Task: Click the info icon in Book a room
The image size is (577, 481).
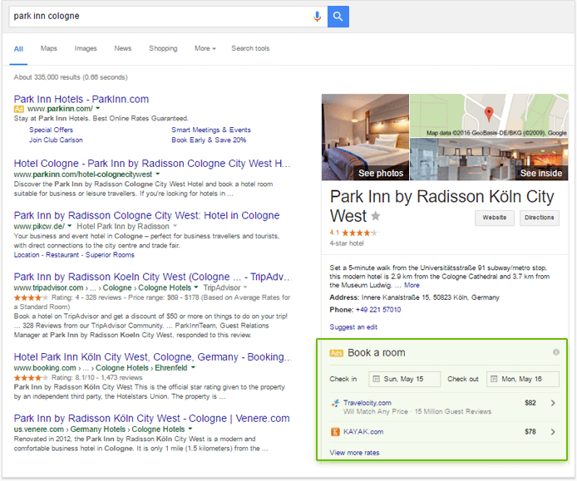Action: 555,352
